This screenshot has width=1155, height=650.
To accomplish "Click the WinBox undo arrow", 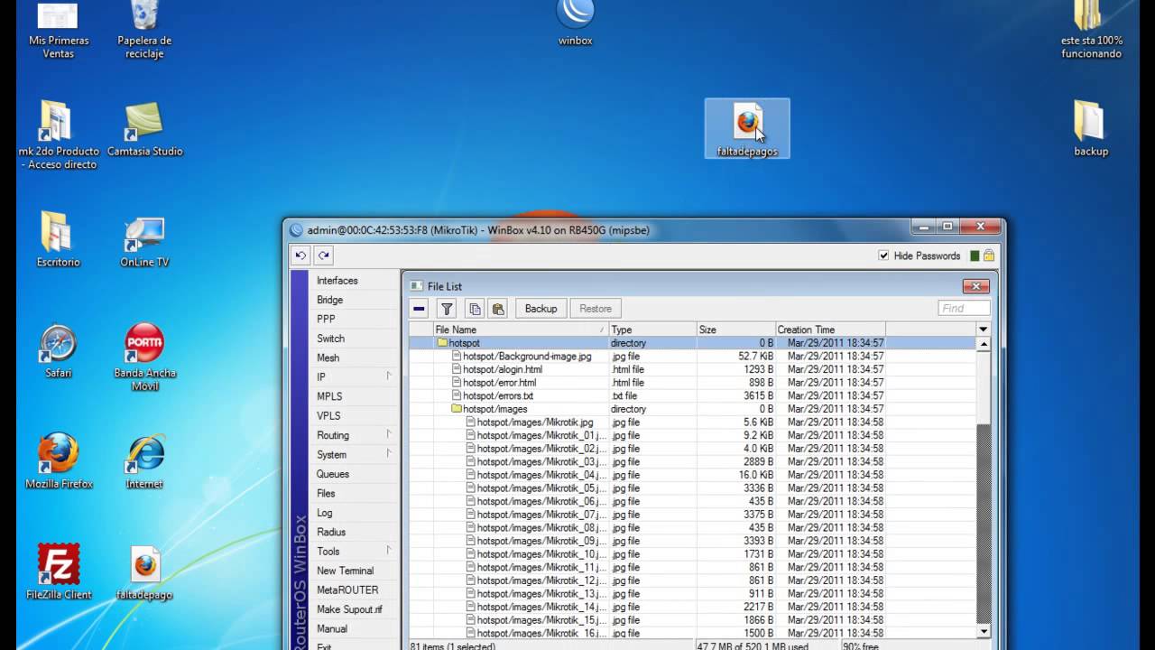I will point(300,255).
